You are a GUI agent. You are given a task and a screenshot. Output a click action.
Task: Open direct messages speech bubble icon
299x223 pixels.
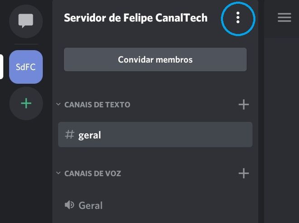coord(26,21)
